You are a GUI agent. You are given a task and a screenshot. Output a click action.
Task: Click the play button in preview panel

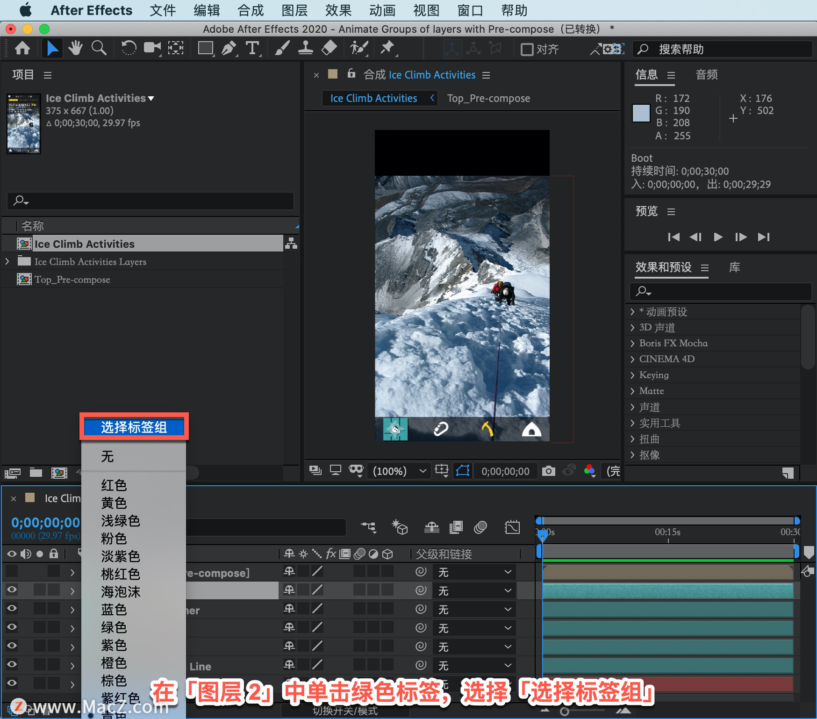(x=718, y=237)
